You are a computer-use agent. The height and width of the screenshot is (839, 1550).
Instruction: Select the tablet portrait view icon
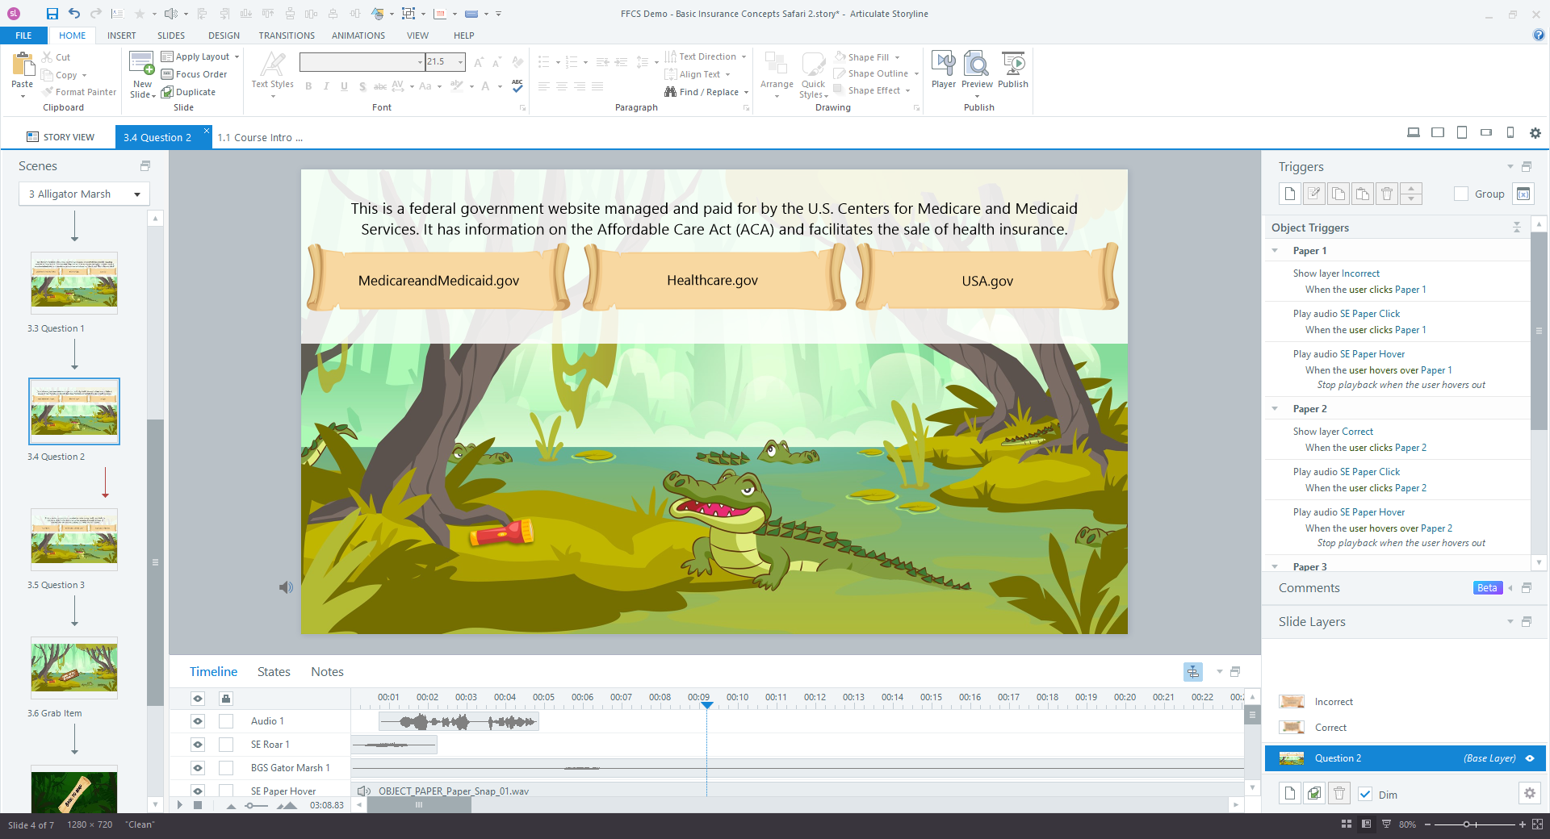click(x=1462, y=133)
